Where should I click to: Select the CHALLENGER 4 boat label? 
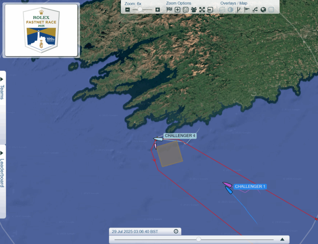pyautogui.click(x=180, y=136)
